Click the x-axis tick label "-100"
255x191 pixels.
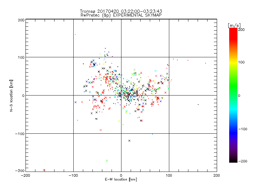coord(73,175)
